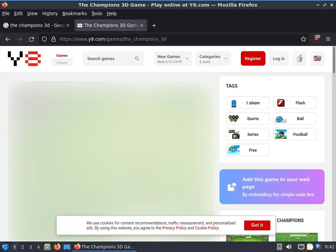Click the red Register button
Viewport: 336px width, 252px height.
pos(253,58)
